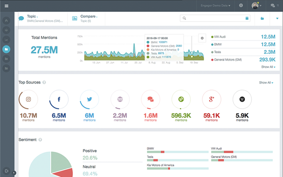Go to Home in the sidebar
Viewport: 283px width, 177px height.
pyautogui.click(x=6, y=21)
